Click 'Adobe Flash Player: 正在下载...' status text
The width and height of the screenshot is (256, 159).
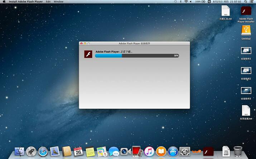[114, 52]
